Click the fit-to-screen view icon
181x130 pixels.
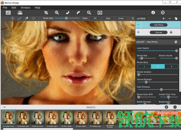click(100, 13)
